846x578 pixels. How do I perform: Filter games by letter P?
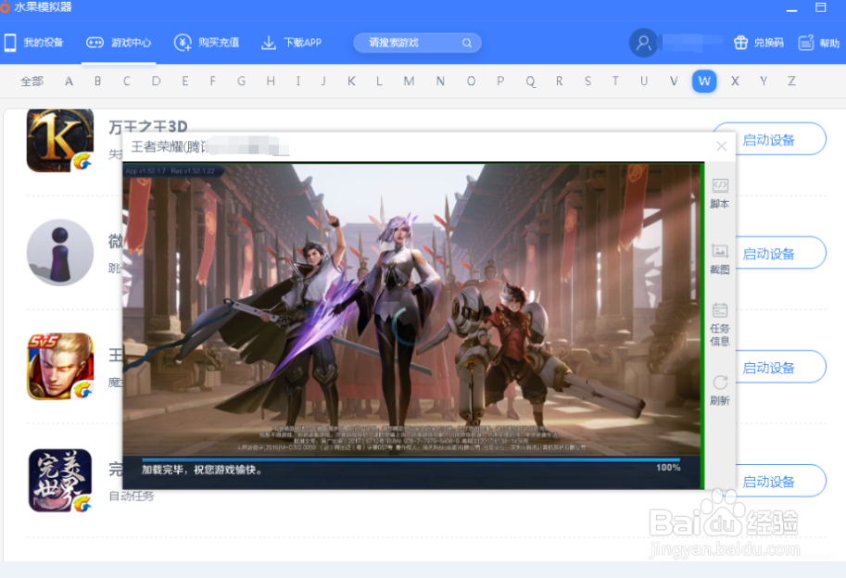pos(500,82)
